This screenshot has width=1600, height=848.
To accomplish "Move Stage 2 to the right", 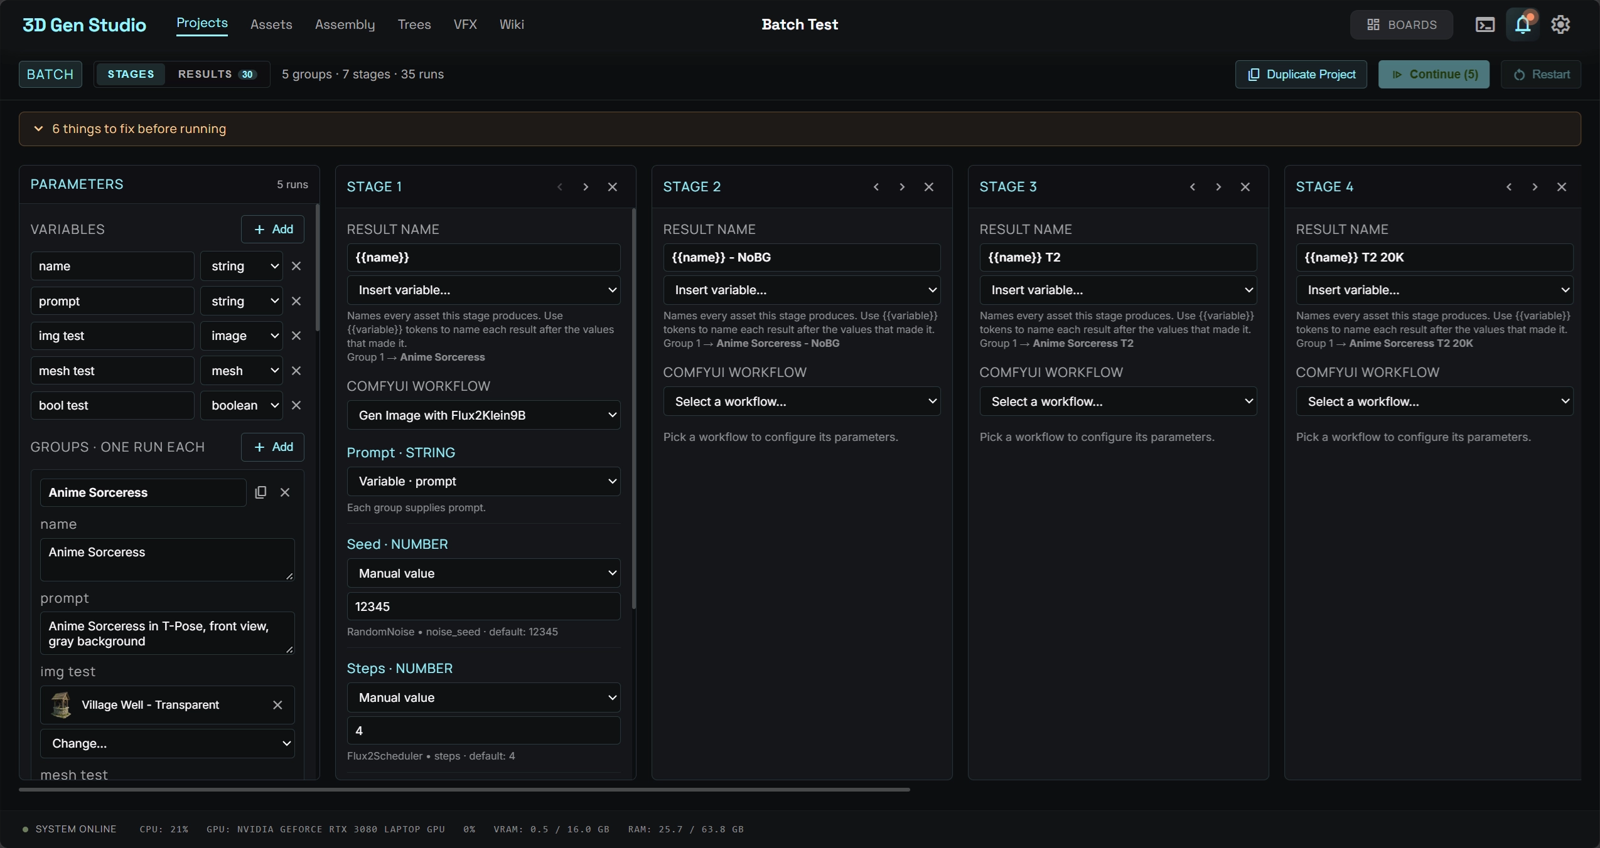I will point(902,187).
